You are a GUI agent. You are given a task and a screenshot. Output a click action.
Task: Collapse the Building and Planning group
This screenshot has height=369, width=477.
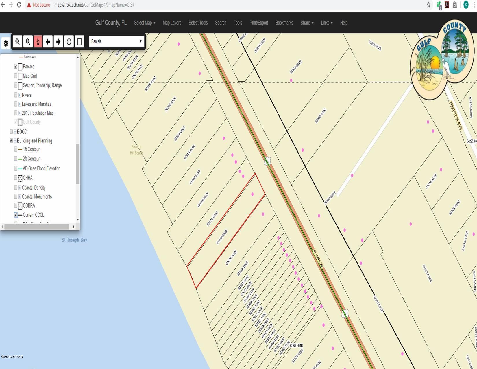click(14, 141)
